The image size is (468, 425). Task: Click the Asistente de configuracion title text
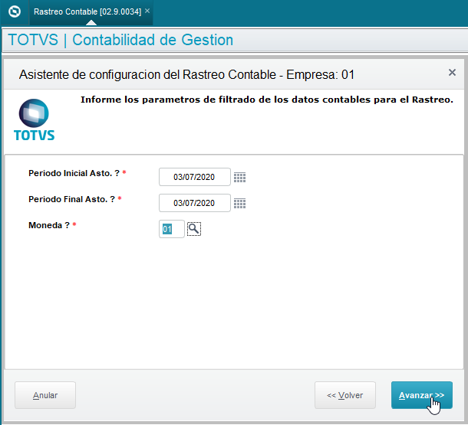point(187,74)
